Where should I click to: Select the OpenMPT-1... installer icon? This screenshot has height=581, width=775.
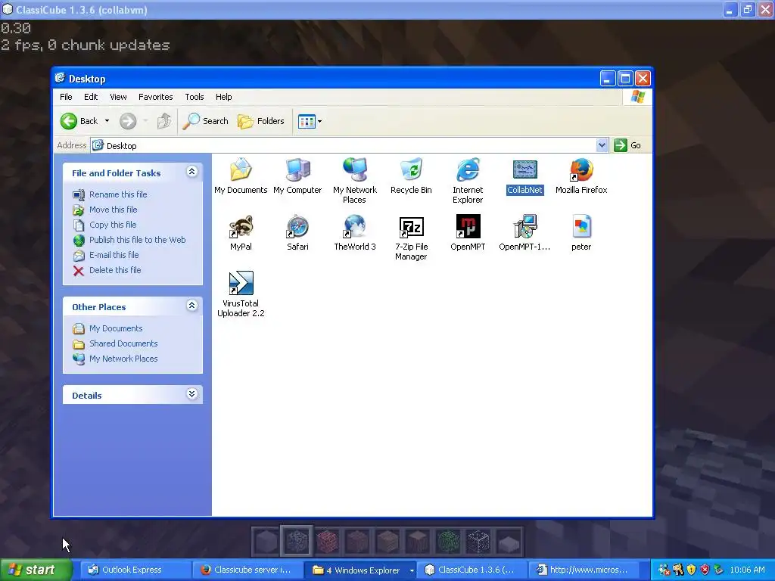point(524,233)
